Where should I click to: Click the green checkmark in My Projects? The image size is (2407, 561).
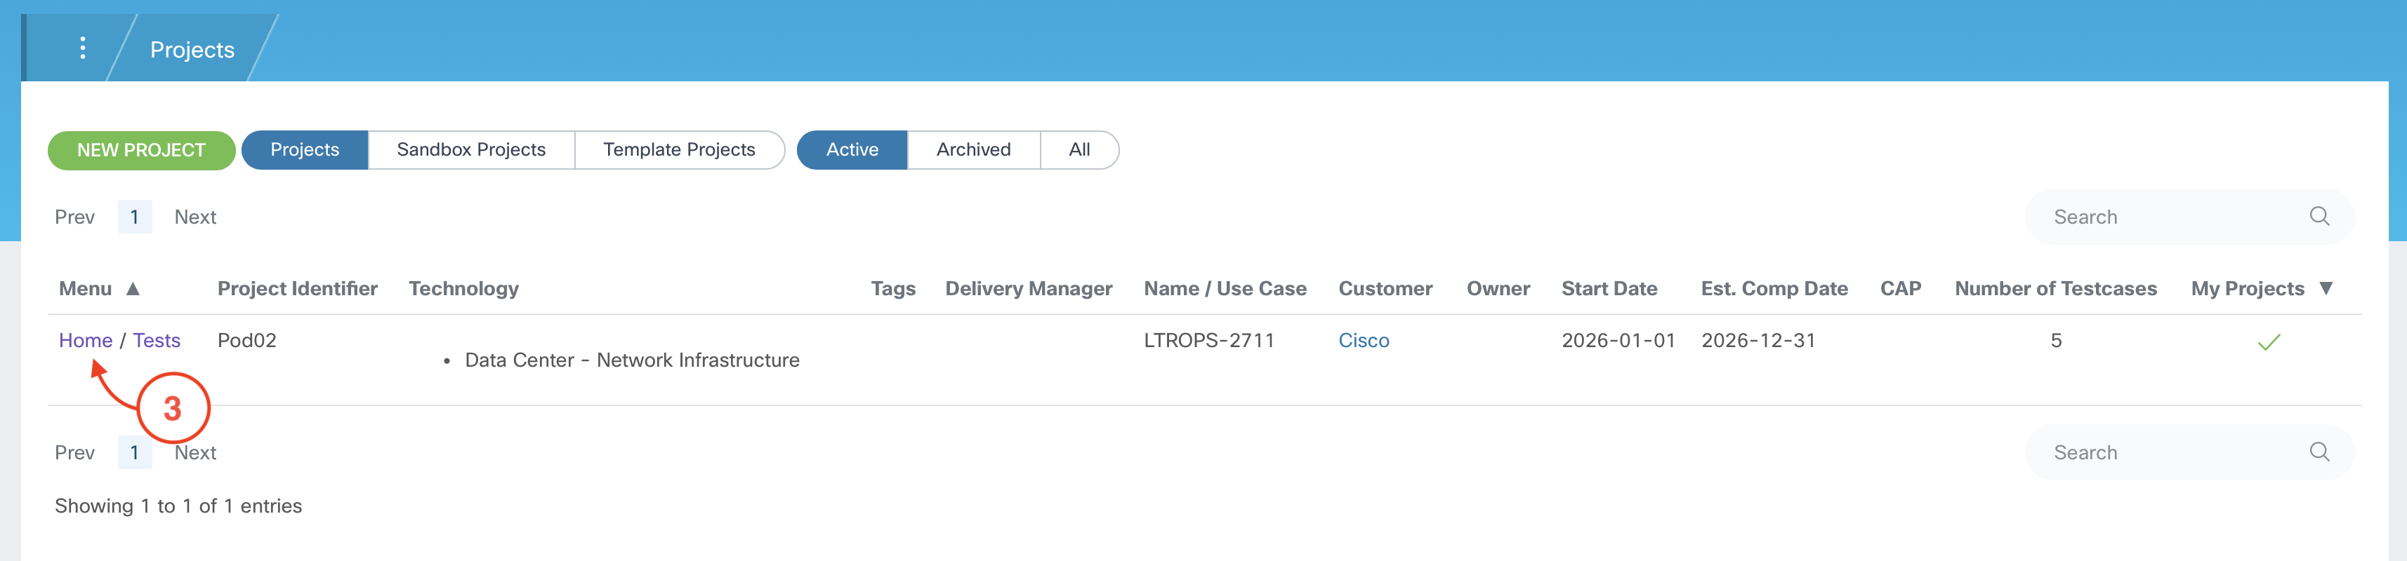click(x=2268, y=342)
